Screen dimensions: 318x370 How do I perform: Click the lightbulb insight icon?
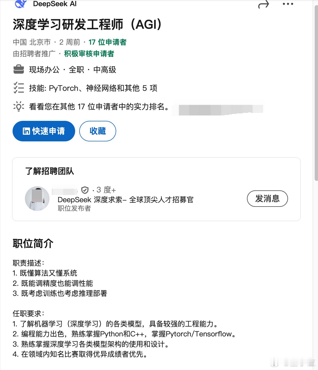pyautogui.click(x=18, y=106)
